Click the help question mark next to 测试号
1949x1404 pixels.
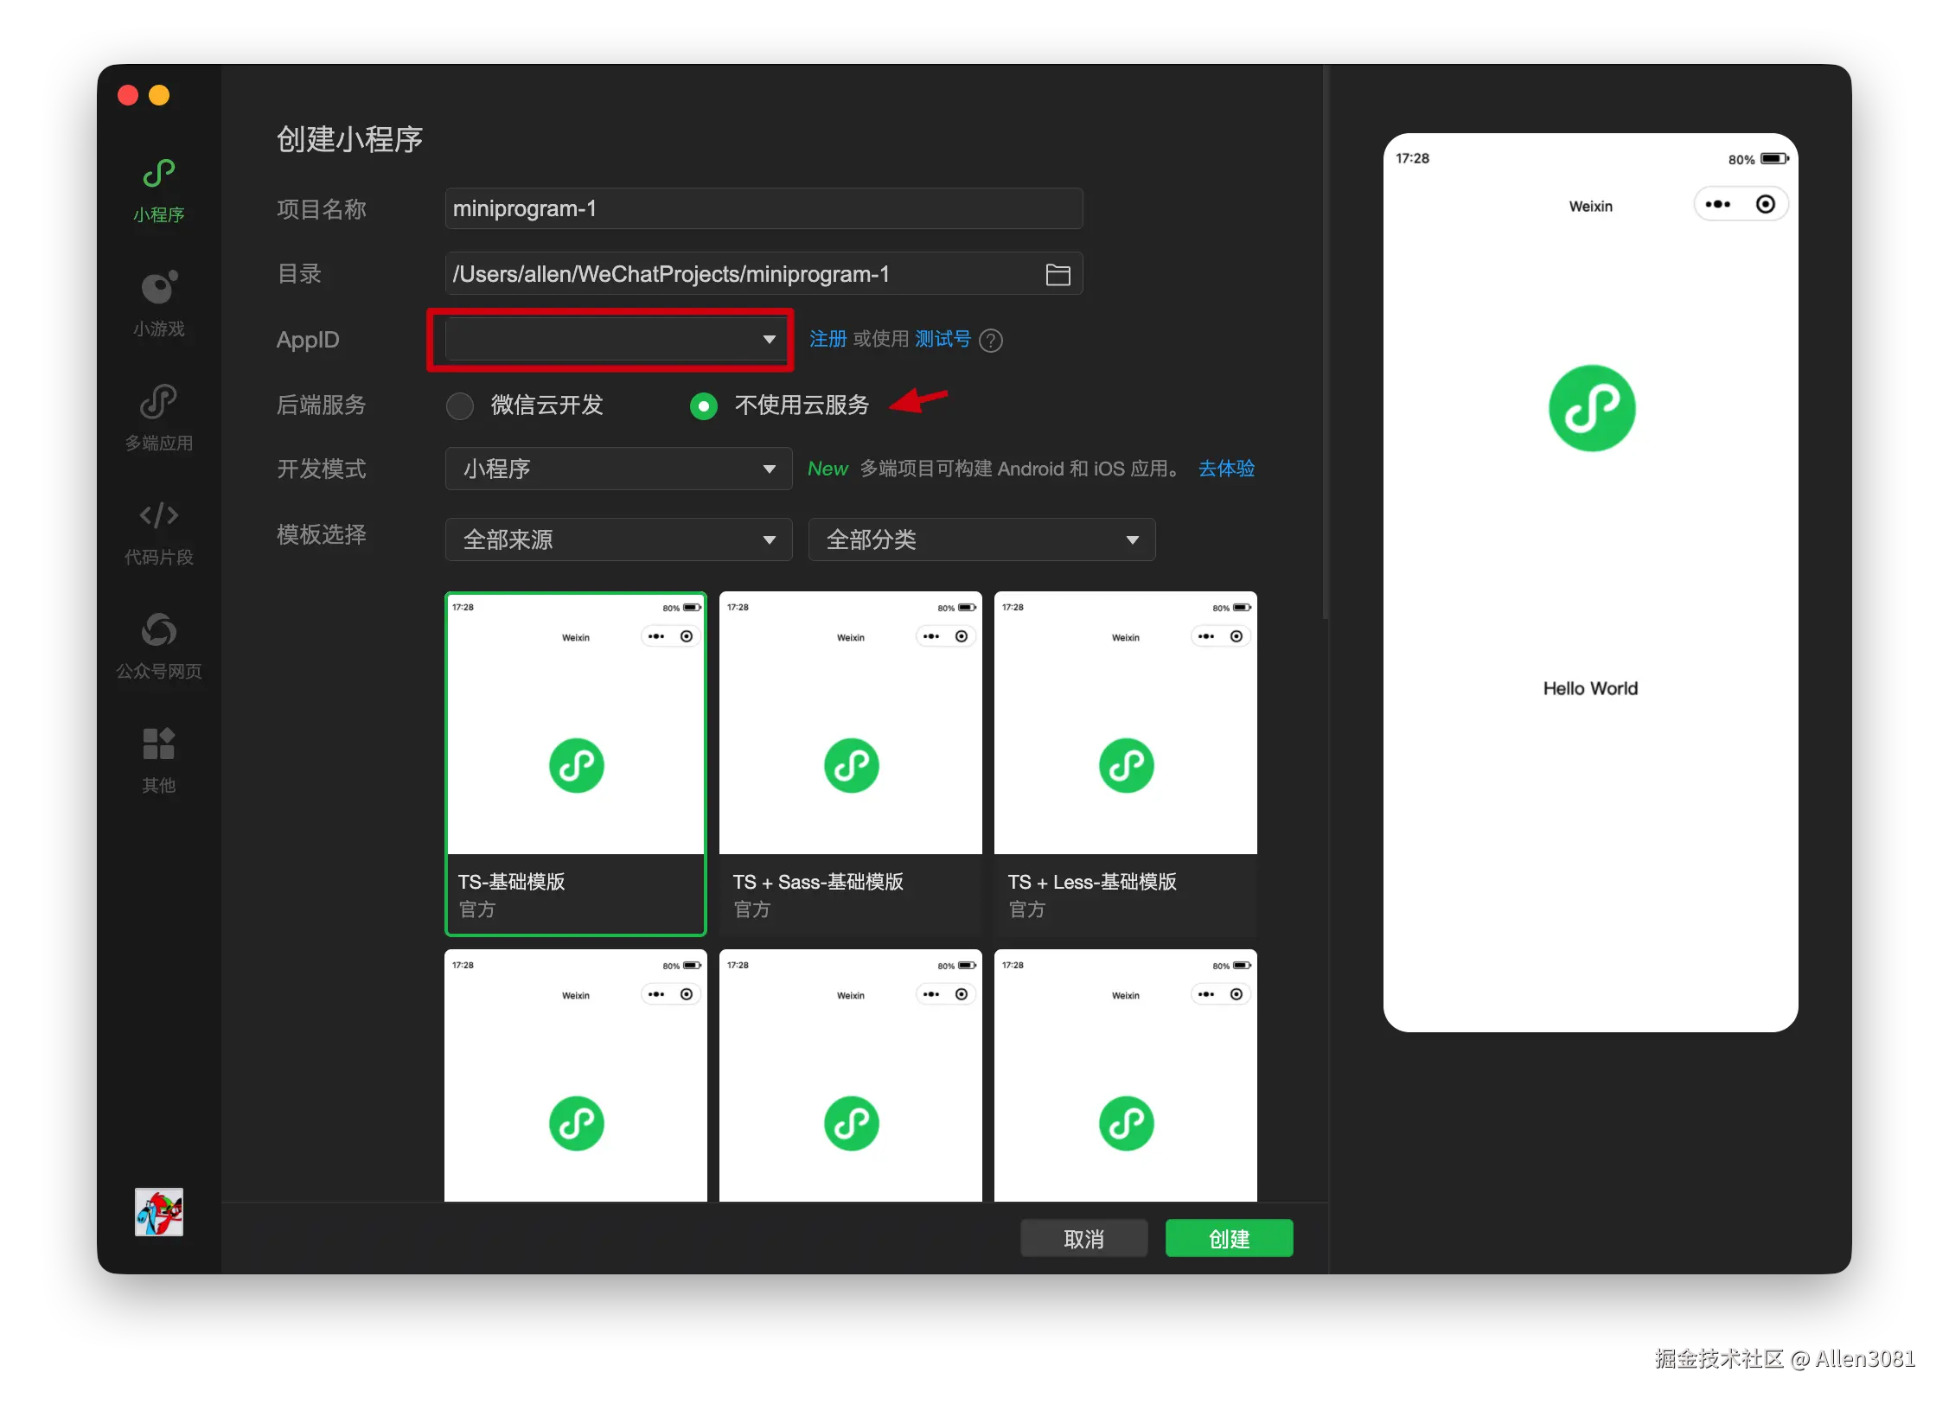(x=991, y=341)
